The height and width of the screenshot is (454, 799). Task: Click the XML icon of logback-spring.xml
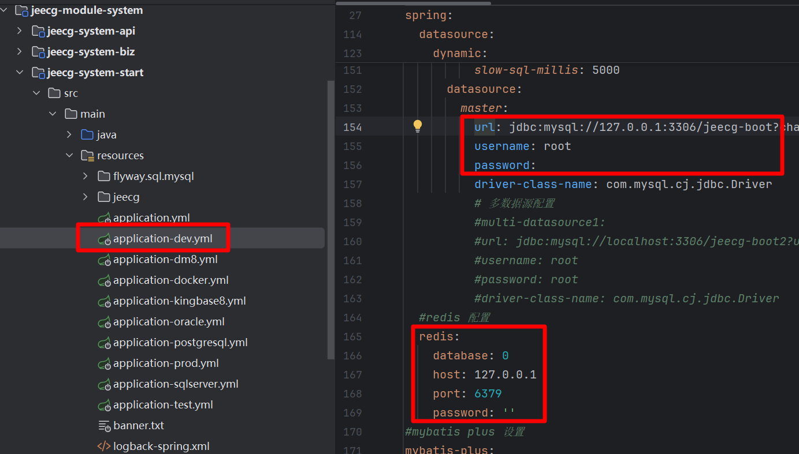coord(104,447)
